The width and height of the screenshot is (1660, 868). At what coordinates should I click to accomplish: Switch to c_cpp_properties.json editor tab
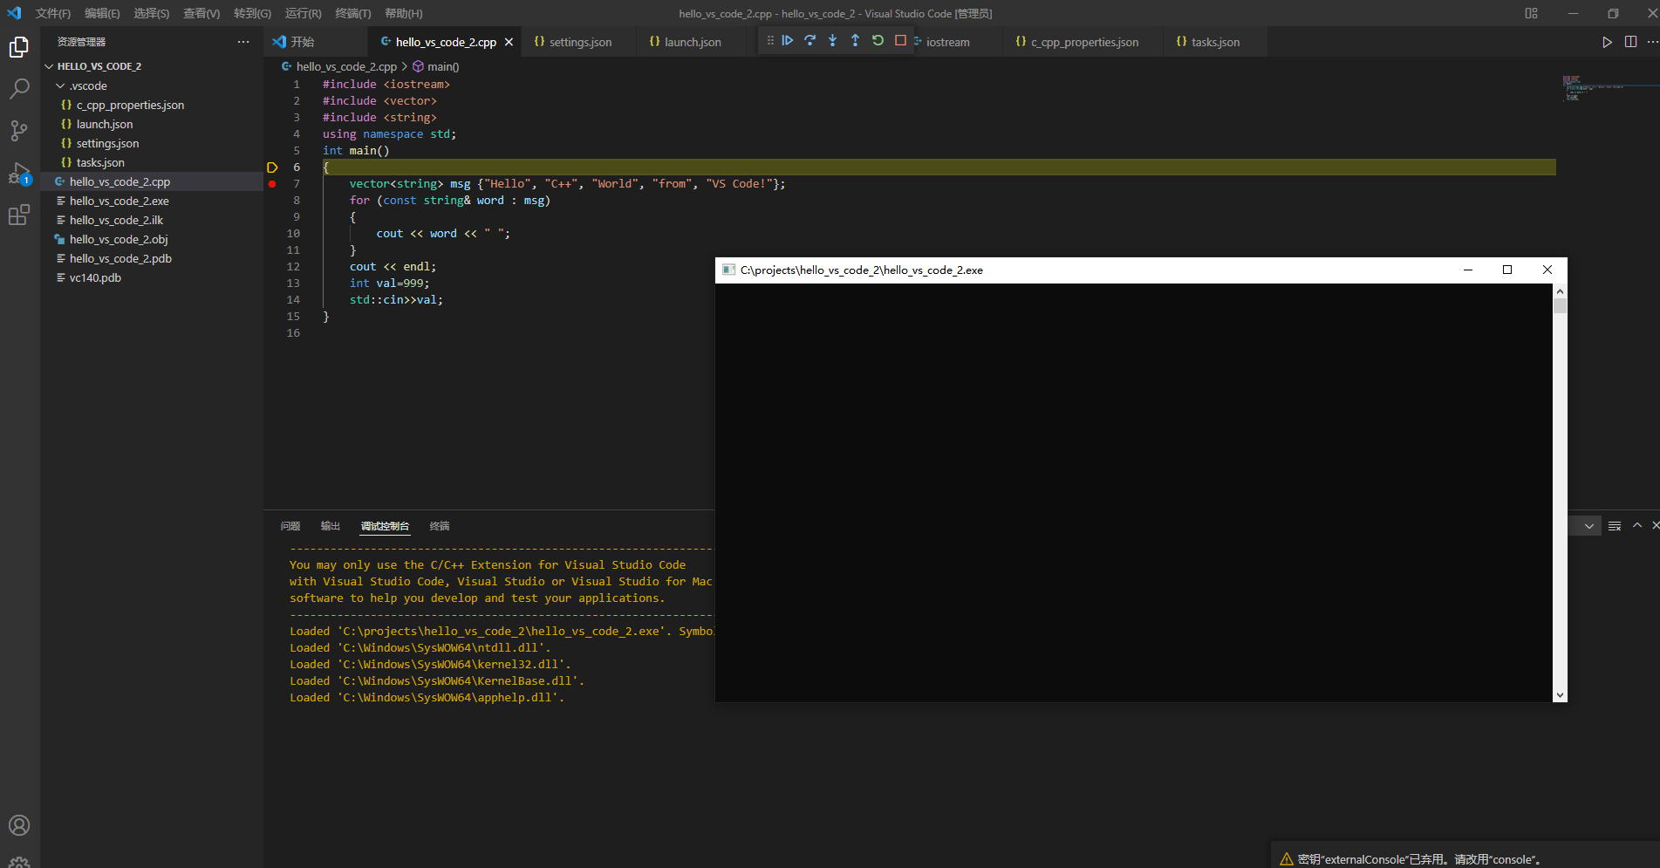click(1084, 42)
